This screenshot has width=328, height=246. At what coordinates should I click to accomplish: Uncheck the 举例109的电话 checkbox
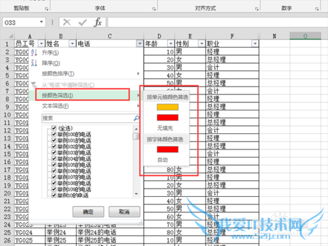(54, 189)
